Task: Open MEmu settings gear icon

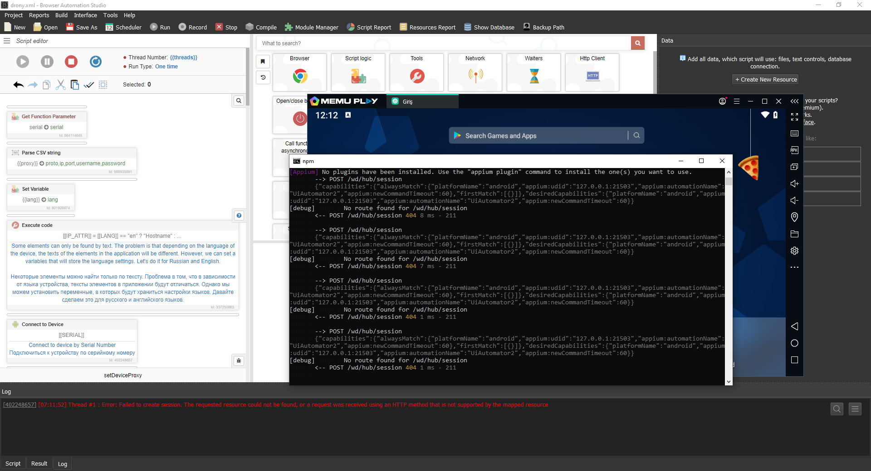Action: [x=794, y=251]
